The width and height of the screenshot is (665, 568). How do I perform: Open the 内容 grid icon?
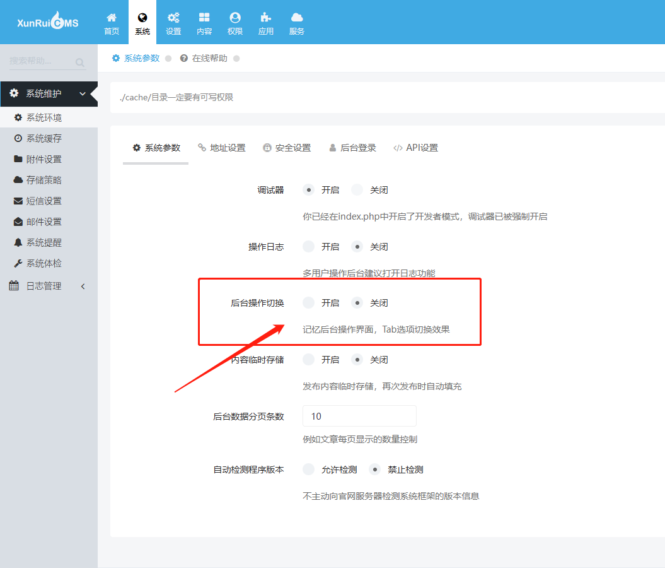(204, 18)
